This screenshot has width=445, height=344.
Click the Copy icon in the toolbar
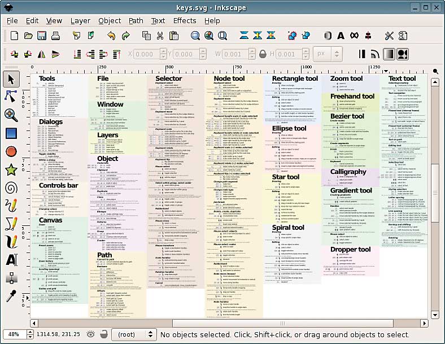[x=146, y=36]
